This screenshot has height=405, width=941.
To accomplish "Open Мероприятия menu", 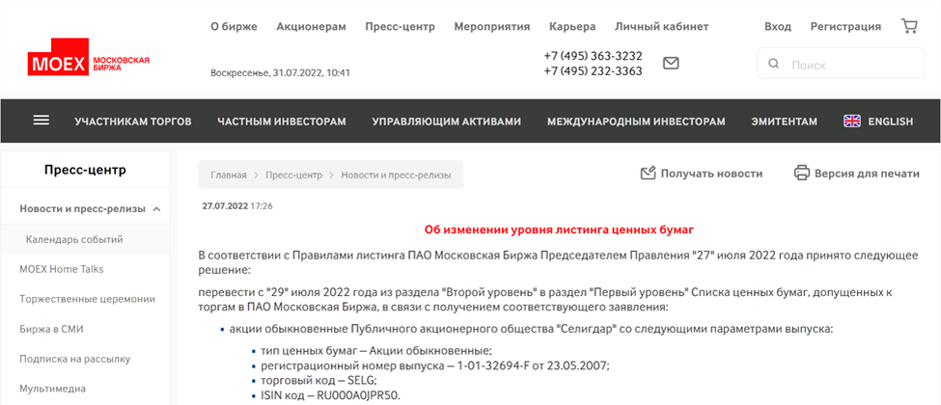I will [492, 26].
